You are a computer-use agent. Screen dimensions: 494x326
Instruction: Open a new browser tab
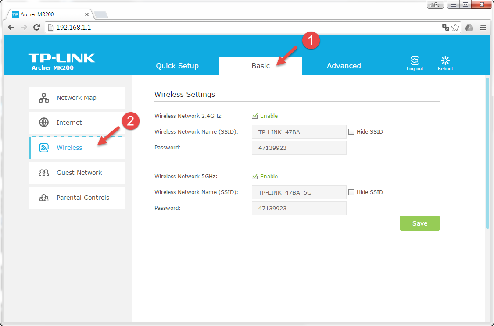click(x=101, y=14)
